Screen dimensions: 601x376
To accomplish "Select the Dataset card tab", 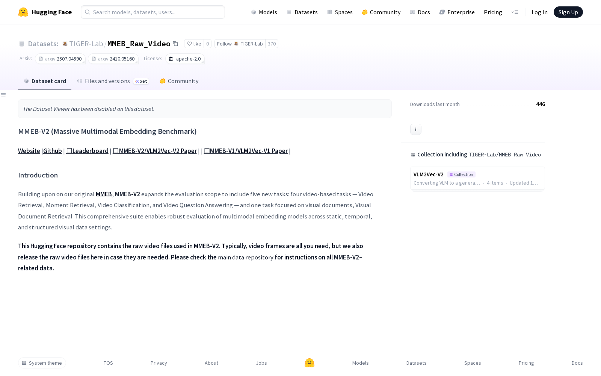I will pyautogui.click(x=45, y=81).
